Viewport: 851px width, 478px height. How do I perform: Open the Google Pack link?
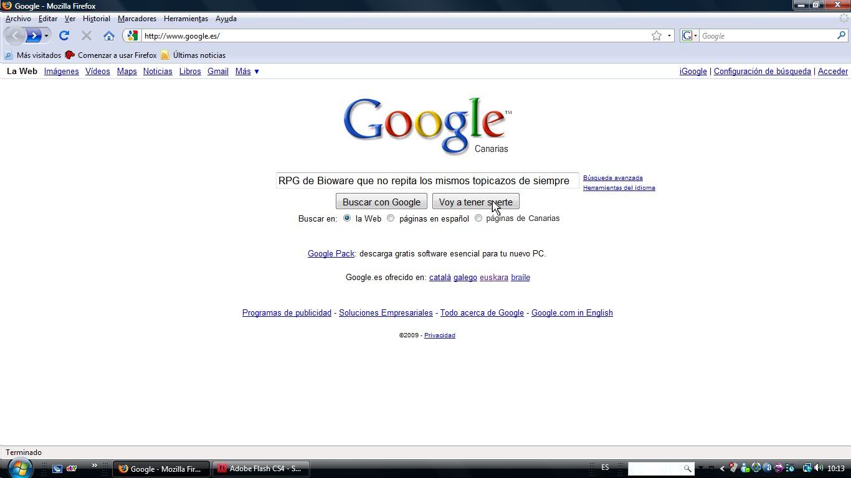pyautogui.click(x=331, y=253)
